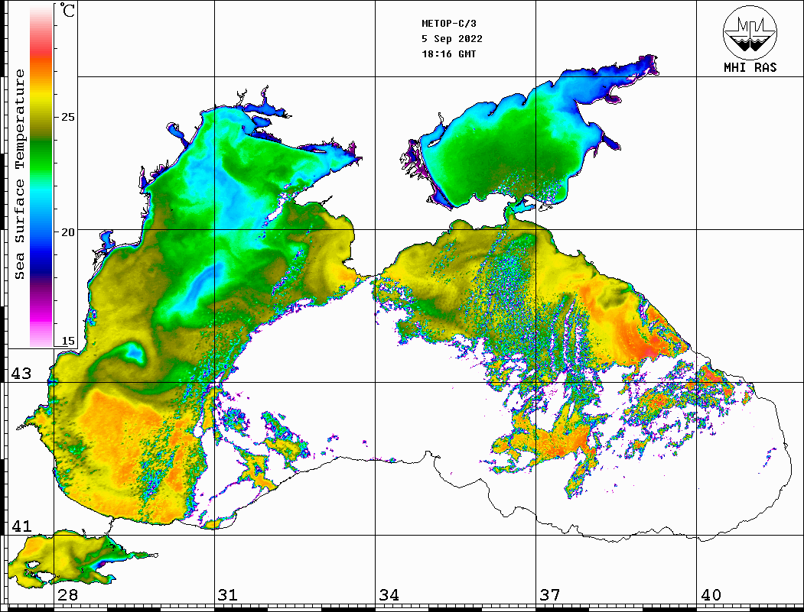The height and width of the screenshot is (612, 804).
Task: Click the 'METOP-C/3' satellite name text
Action: click(448, 24)
